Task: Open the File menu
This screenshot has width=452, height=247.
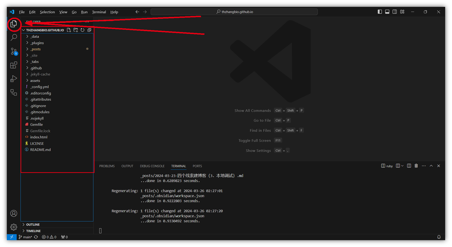Action: pyautogui.click(x=22, y=12)
